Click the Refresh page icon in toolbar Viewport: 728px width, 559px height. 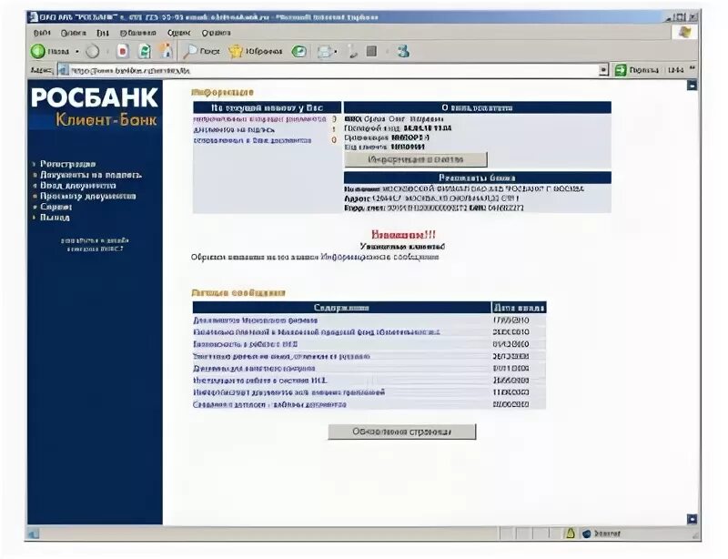pyautogui.click(x=145, y=51)
